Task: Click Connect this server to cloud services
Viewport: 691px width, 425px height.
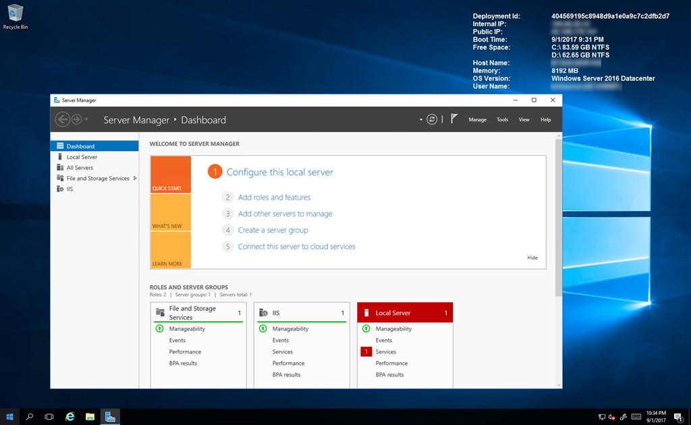Action: 297,247
